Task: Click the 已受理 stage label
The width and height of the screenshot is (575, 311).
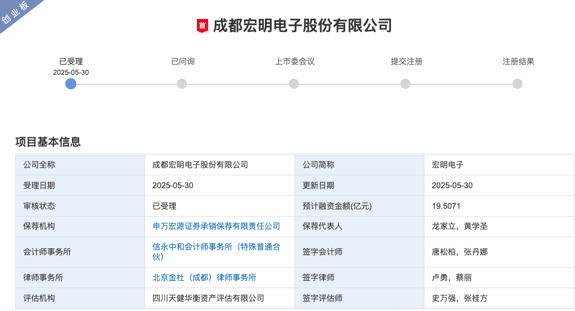Action: point(71,61)
